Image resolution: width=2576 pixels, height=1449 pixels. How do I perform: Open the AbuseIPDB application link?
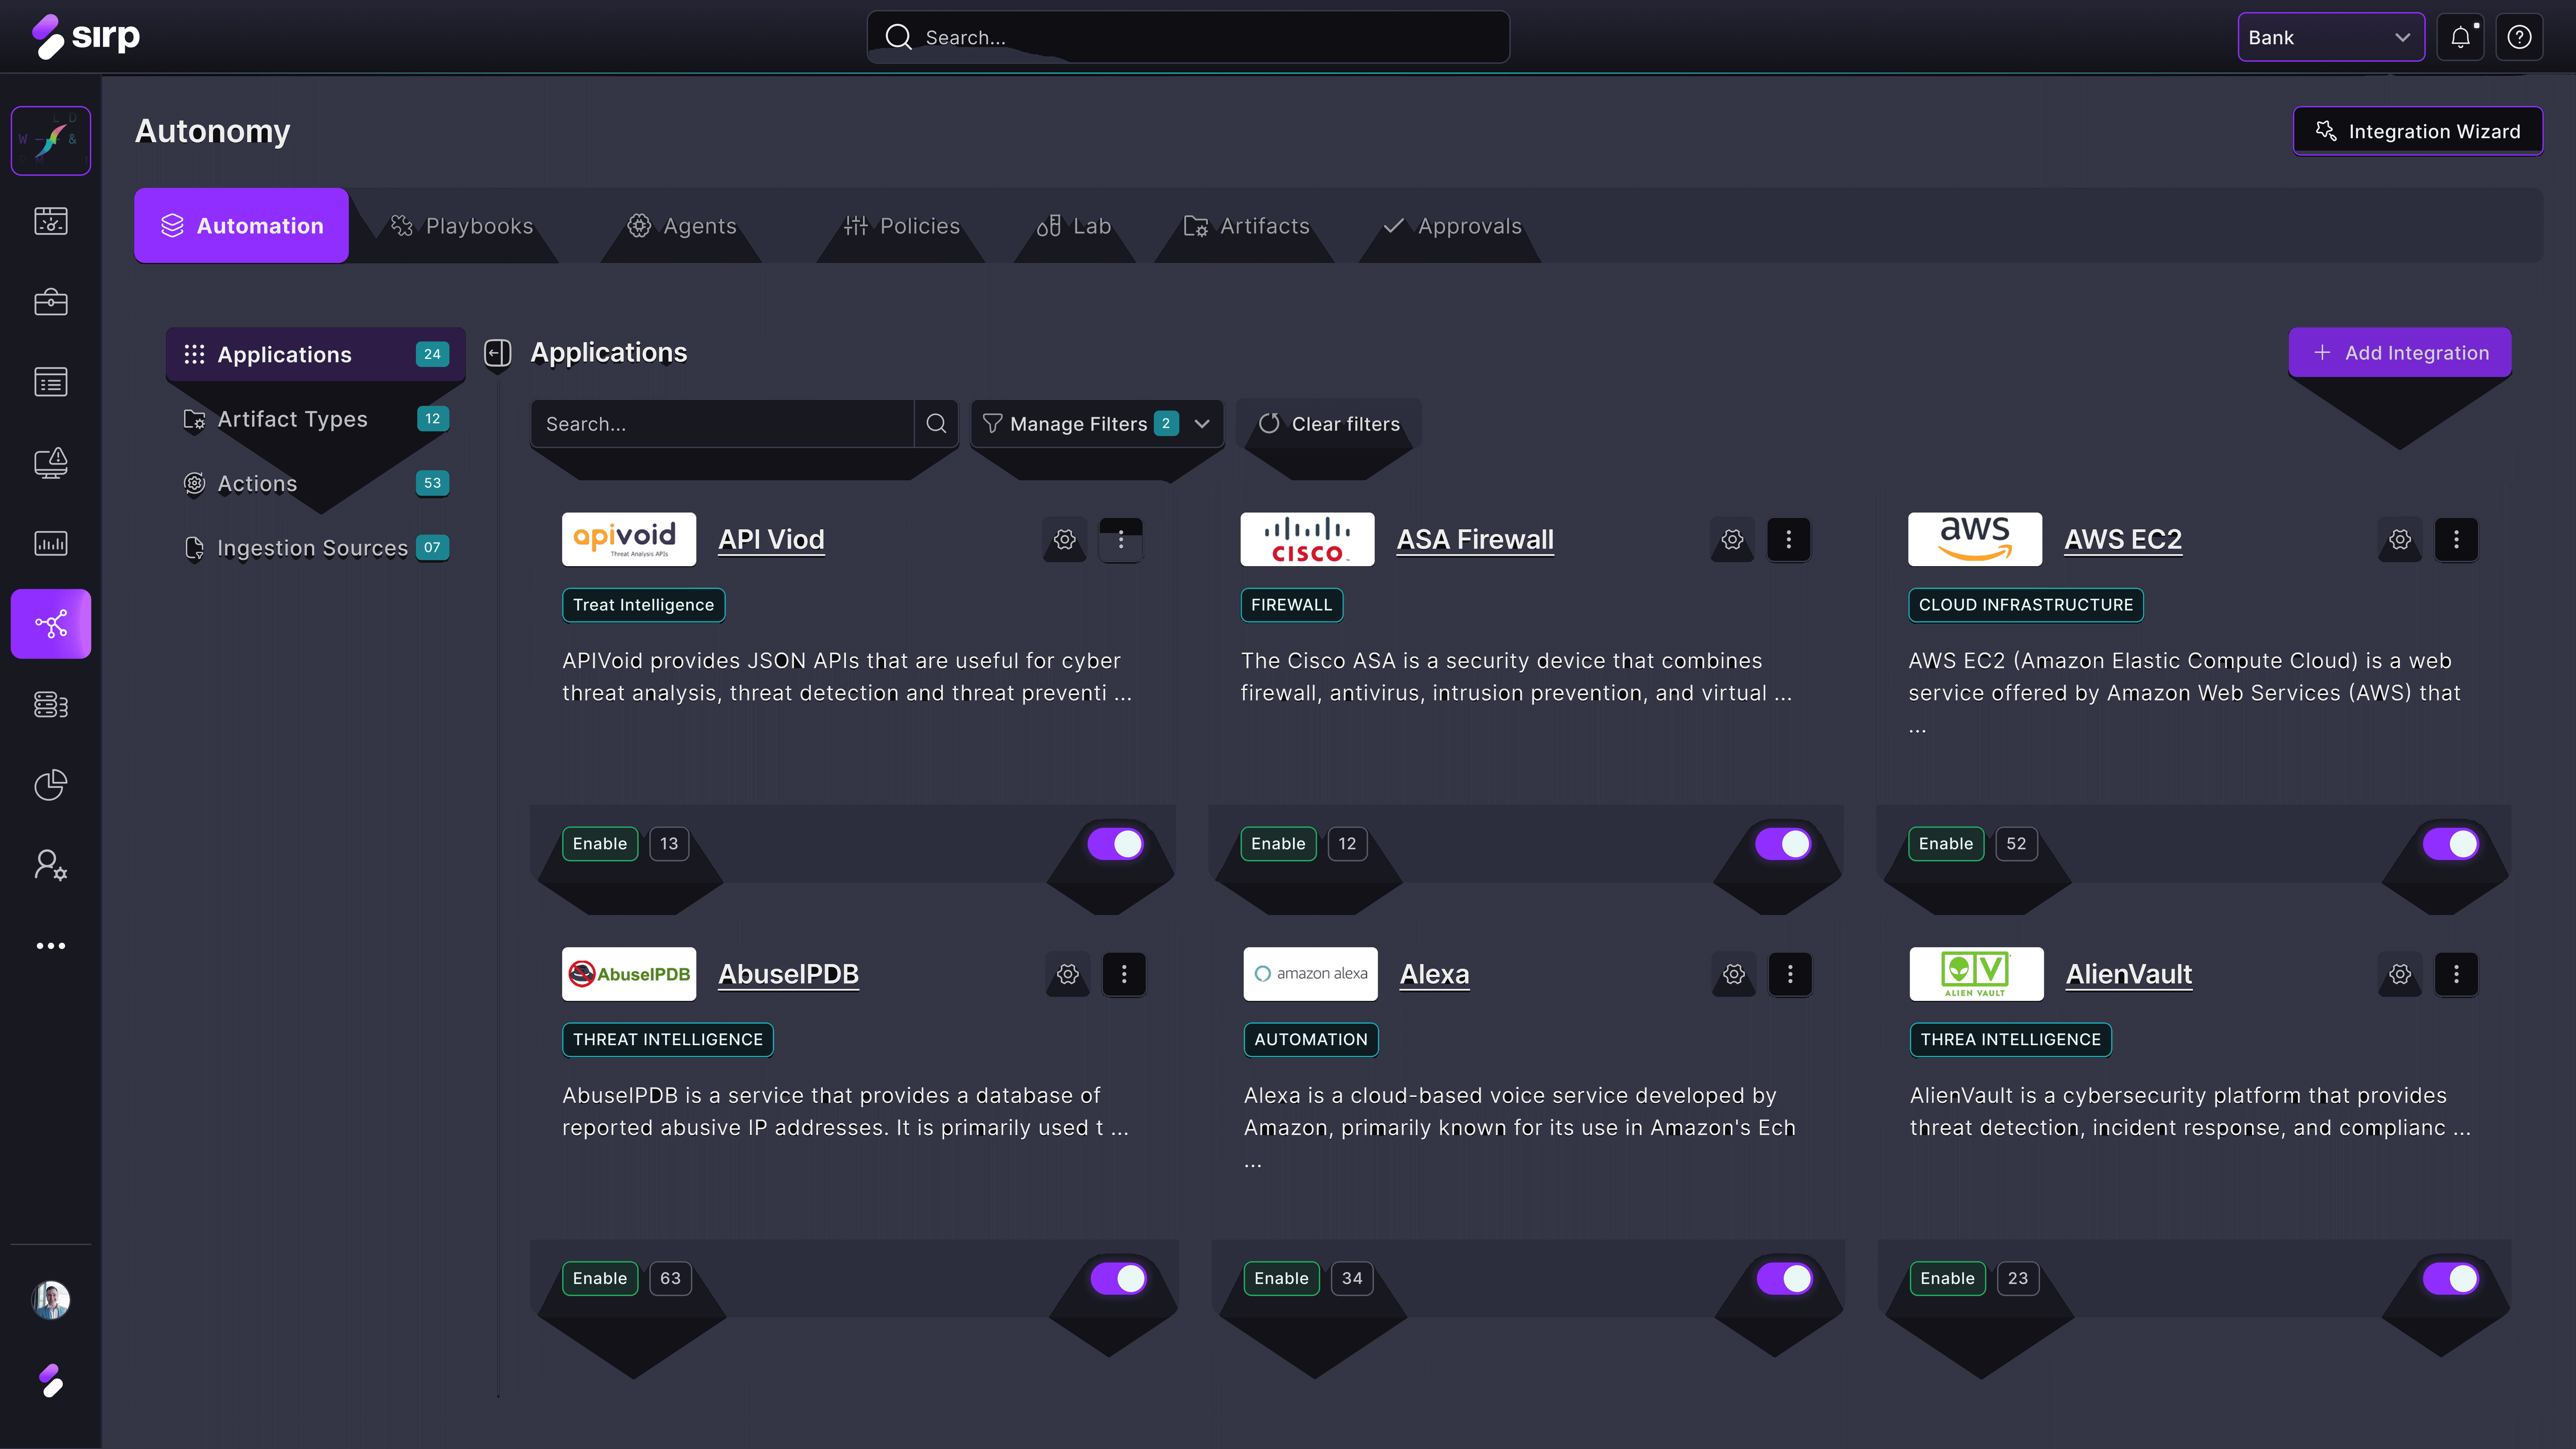coord(788,974)
